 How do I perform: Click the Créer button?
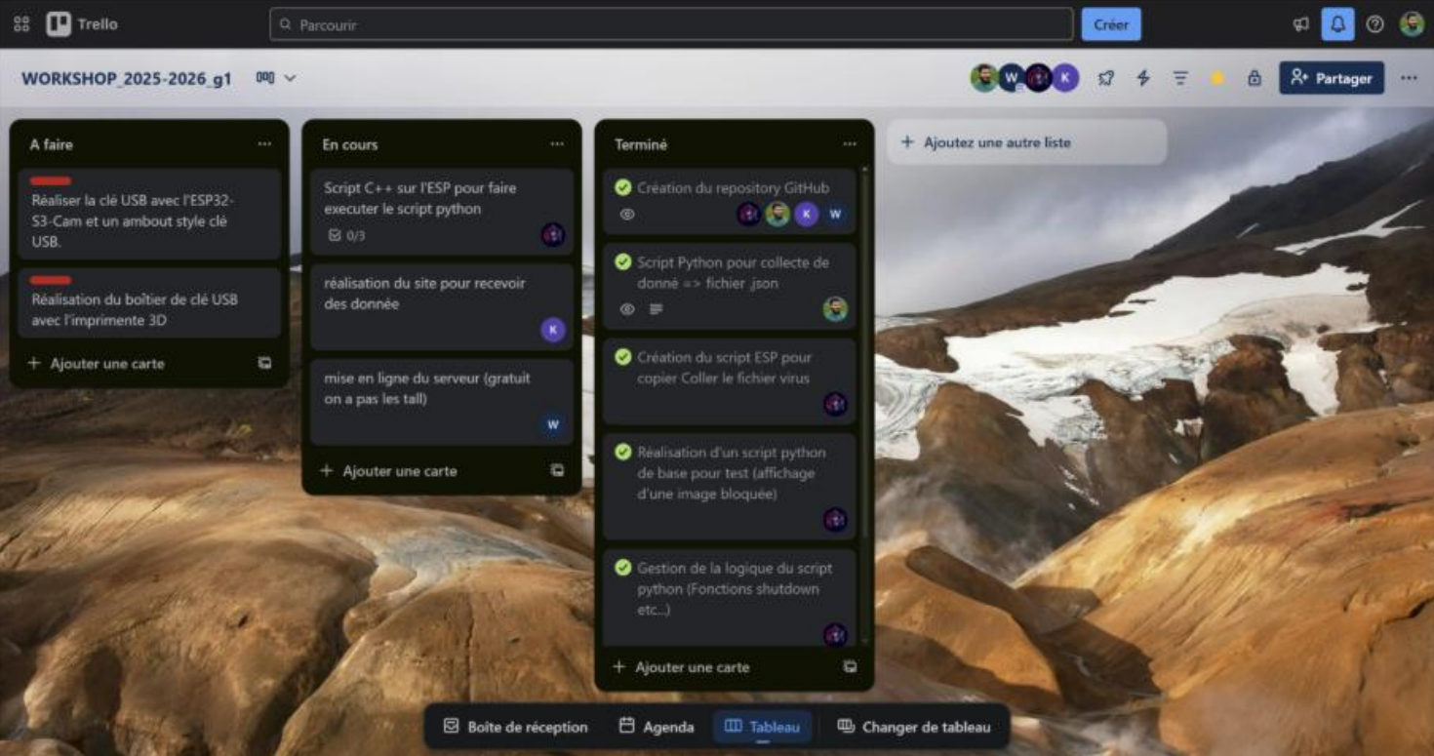(1111, 24)
